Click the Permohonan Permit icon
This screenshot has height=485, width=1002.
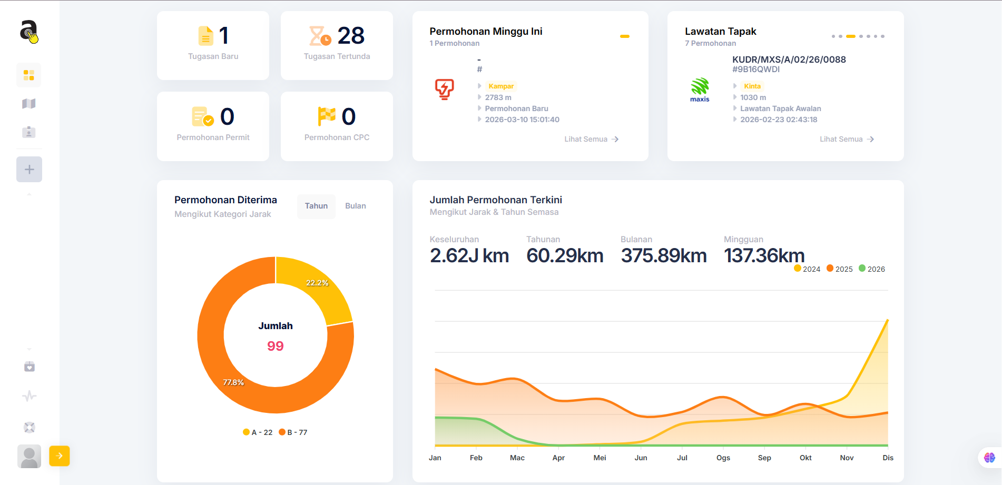tap(203, 117)
